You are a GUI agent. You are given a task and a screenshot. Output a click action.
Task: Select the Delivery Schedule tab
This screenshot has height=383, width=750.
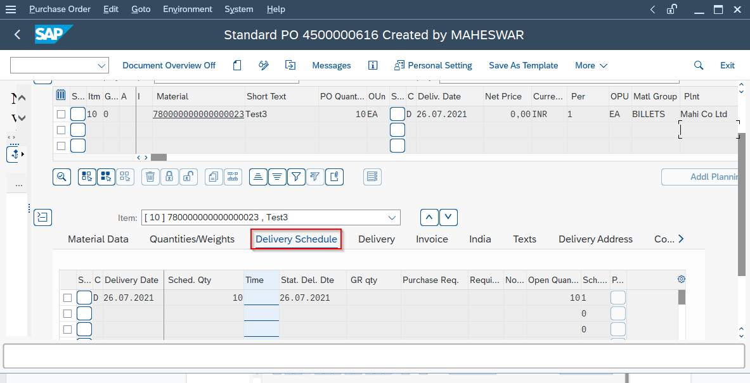pos(297,239)
